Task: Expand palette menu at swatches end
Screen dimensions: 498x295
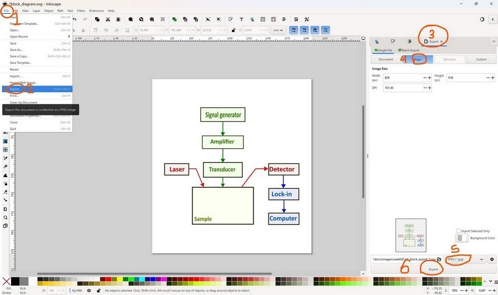Action: coord(496,282)
